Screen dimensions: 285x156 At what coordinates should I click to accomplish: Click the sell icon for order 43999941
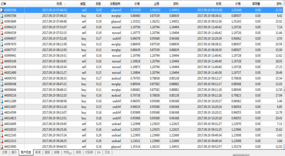click(2, 56)
